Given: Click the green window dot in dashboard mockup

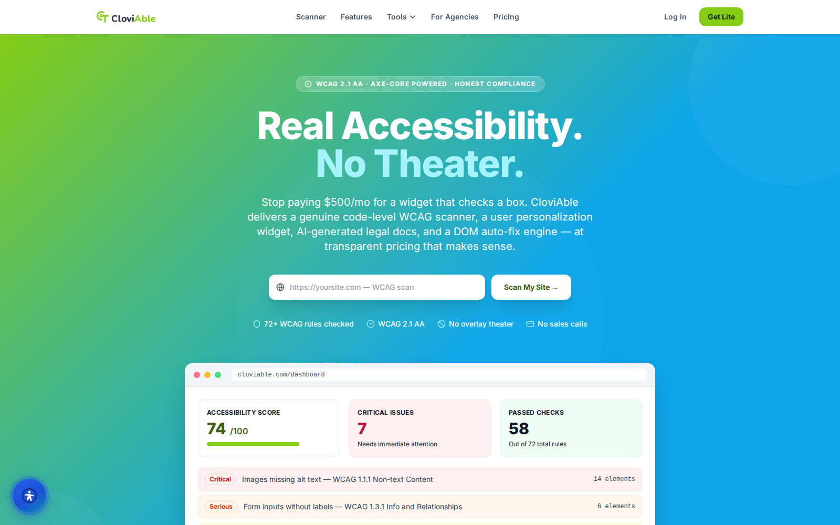Looking at the screenshot, I should [218, 375].
